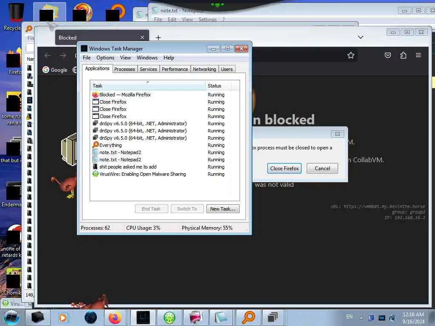435x326 pixels.
Task: Open the Windows menu in Task Manager
Action: coord(147,58)
